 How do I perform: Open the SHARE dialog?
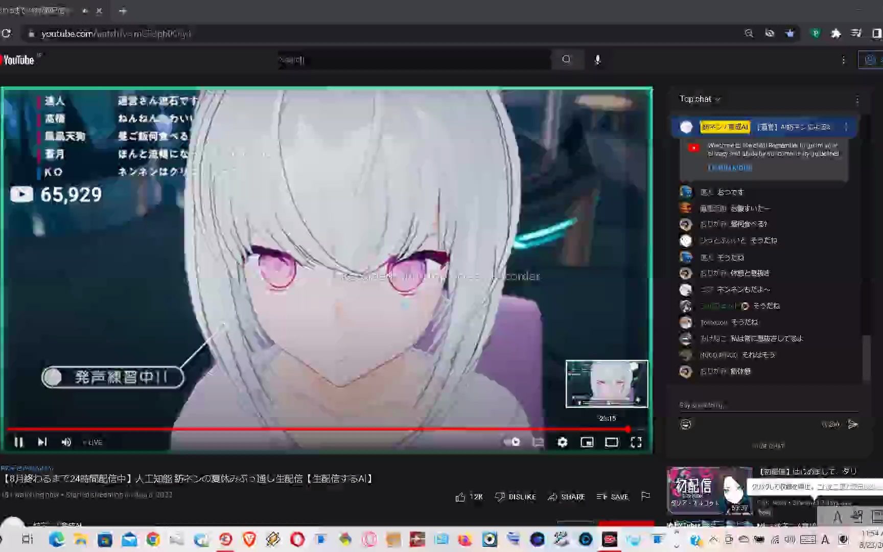566,497
